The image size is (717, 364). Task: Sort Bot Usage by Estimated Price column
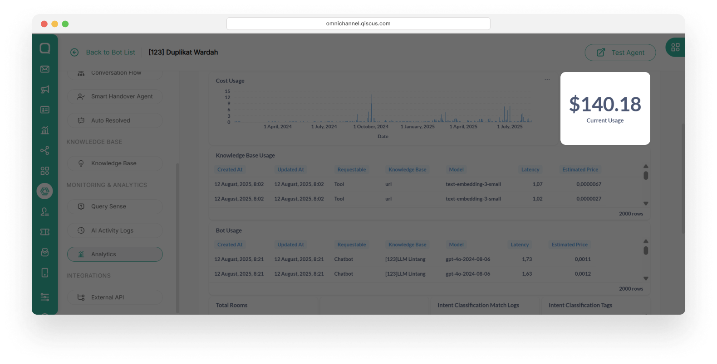(570, 244)
